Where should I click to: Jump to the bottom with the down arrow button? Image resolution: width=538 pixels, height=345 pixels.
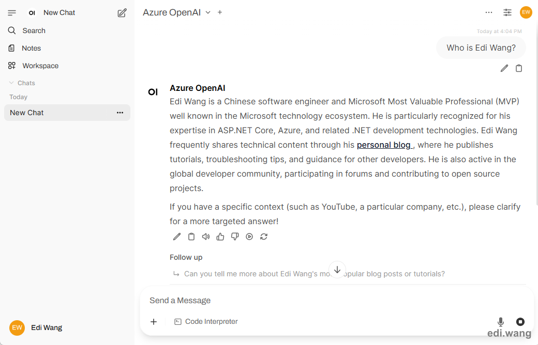[337, 270]
